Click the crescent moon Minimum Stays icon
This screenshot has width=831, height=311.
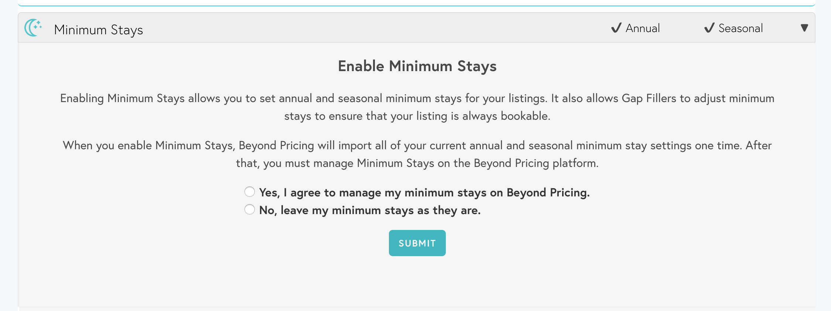tap(33, 28)
